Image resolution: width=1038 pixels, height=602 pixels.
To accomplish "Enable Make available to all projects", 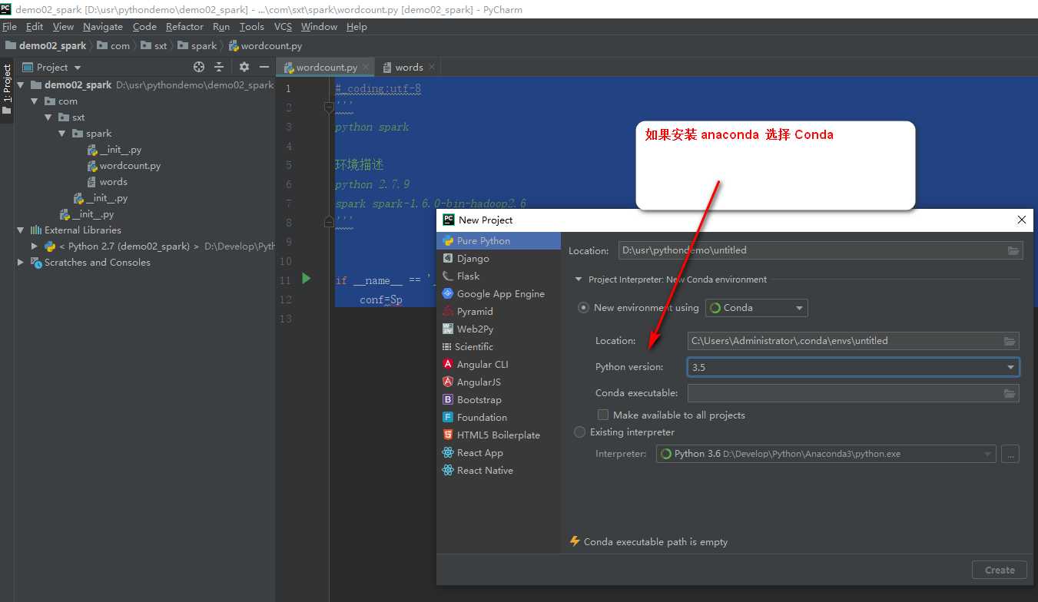I will point(603,415).
